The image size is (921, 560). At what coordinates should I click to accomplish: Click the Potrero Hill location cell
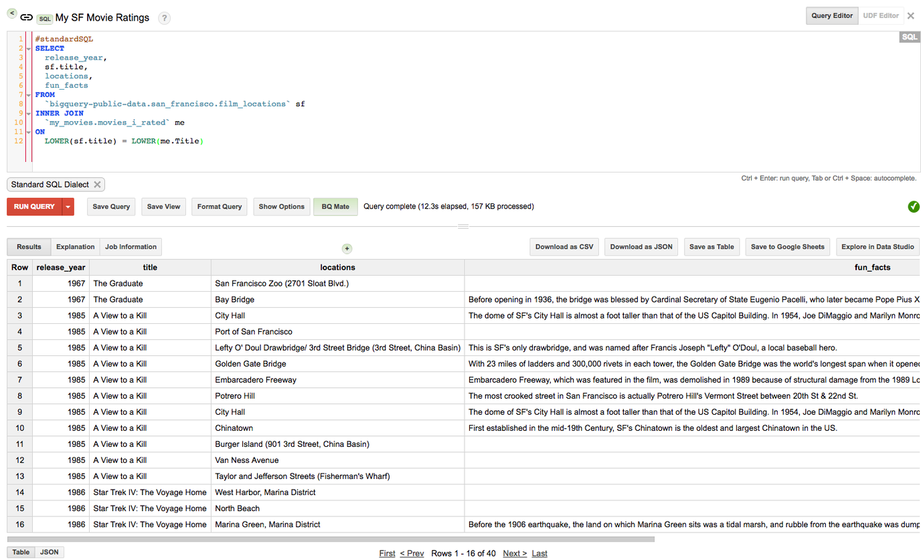(x=337, y=396)
